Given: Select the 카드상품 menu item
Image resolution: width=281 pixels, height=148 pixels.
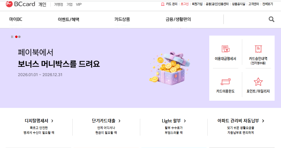Looking at the screenshot, I should 122,19.
